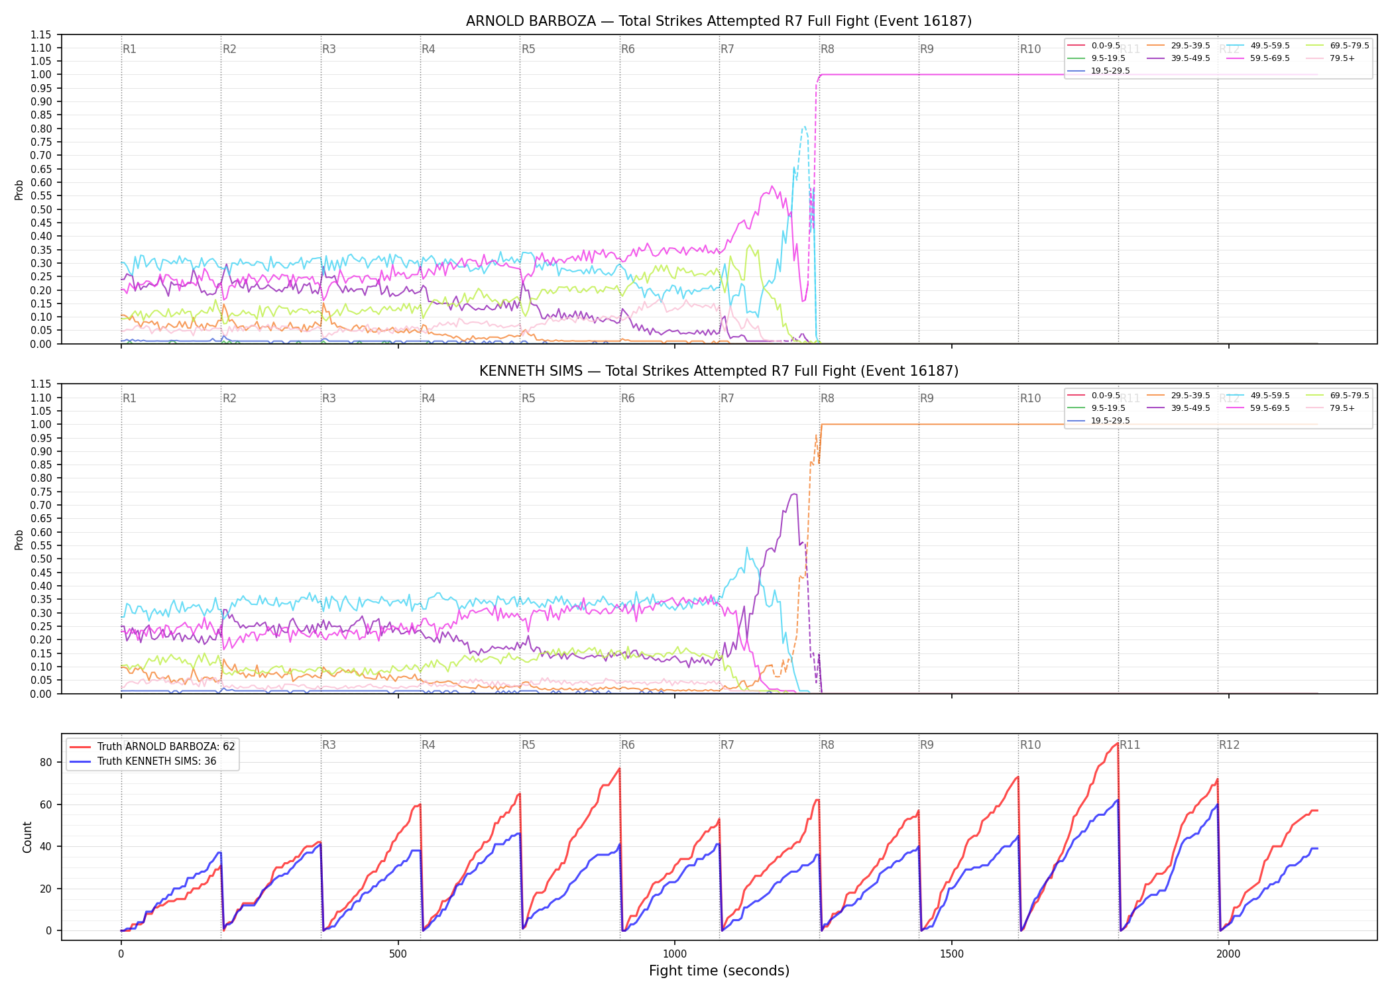Click the 2000 tick label on the time axis
Viewport: 1392px width, 994px height.
(1228, 954)
